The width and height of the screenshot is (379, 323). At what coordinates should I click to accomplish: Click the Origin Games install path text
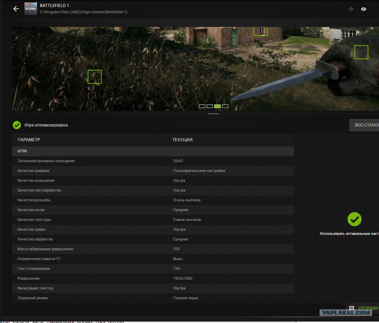(84, 12)
